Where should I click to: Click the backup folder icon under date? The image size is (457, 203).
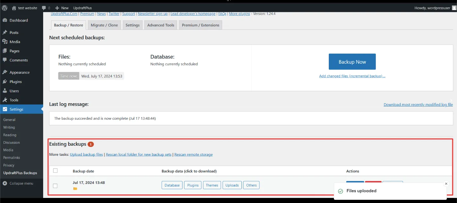(x=75, y=189)
